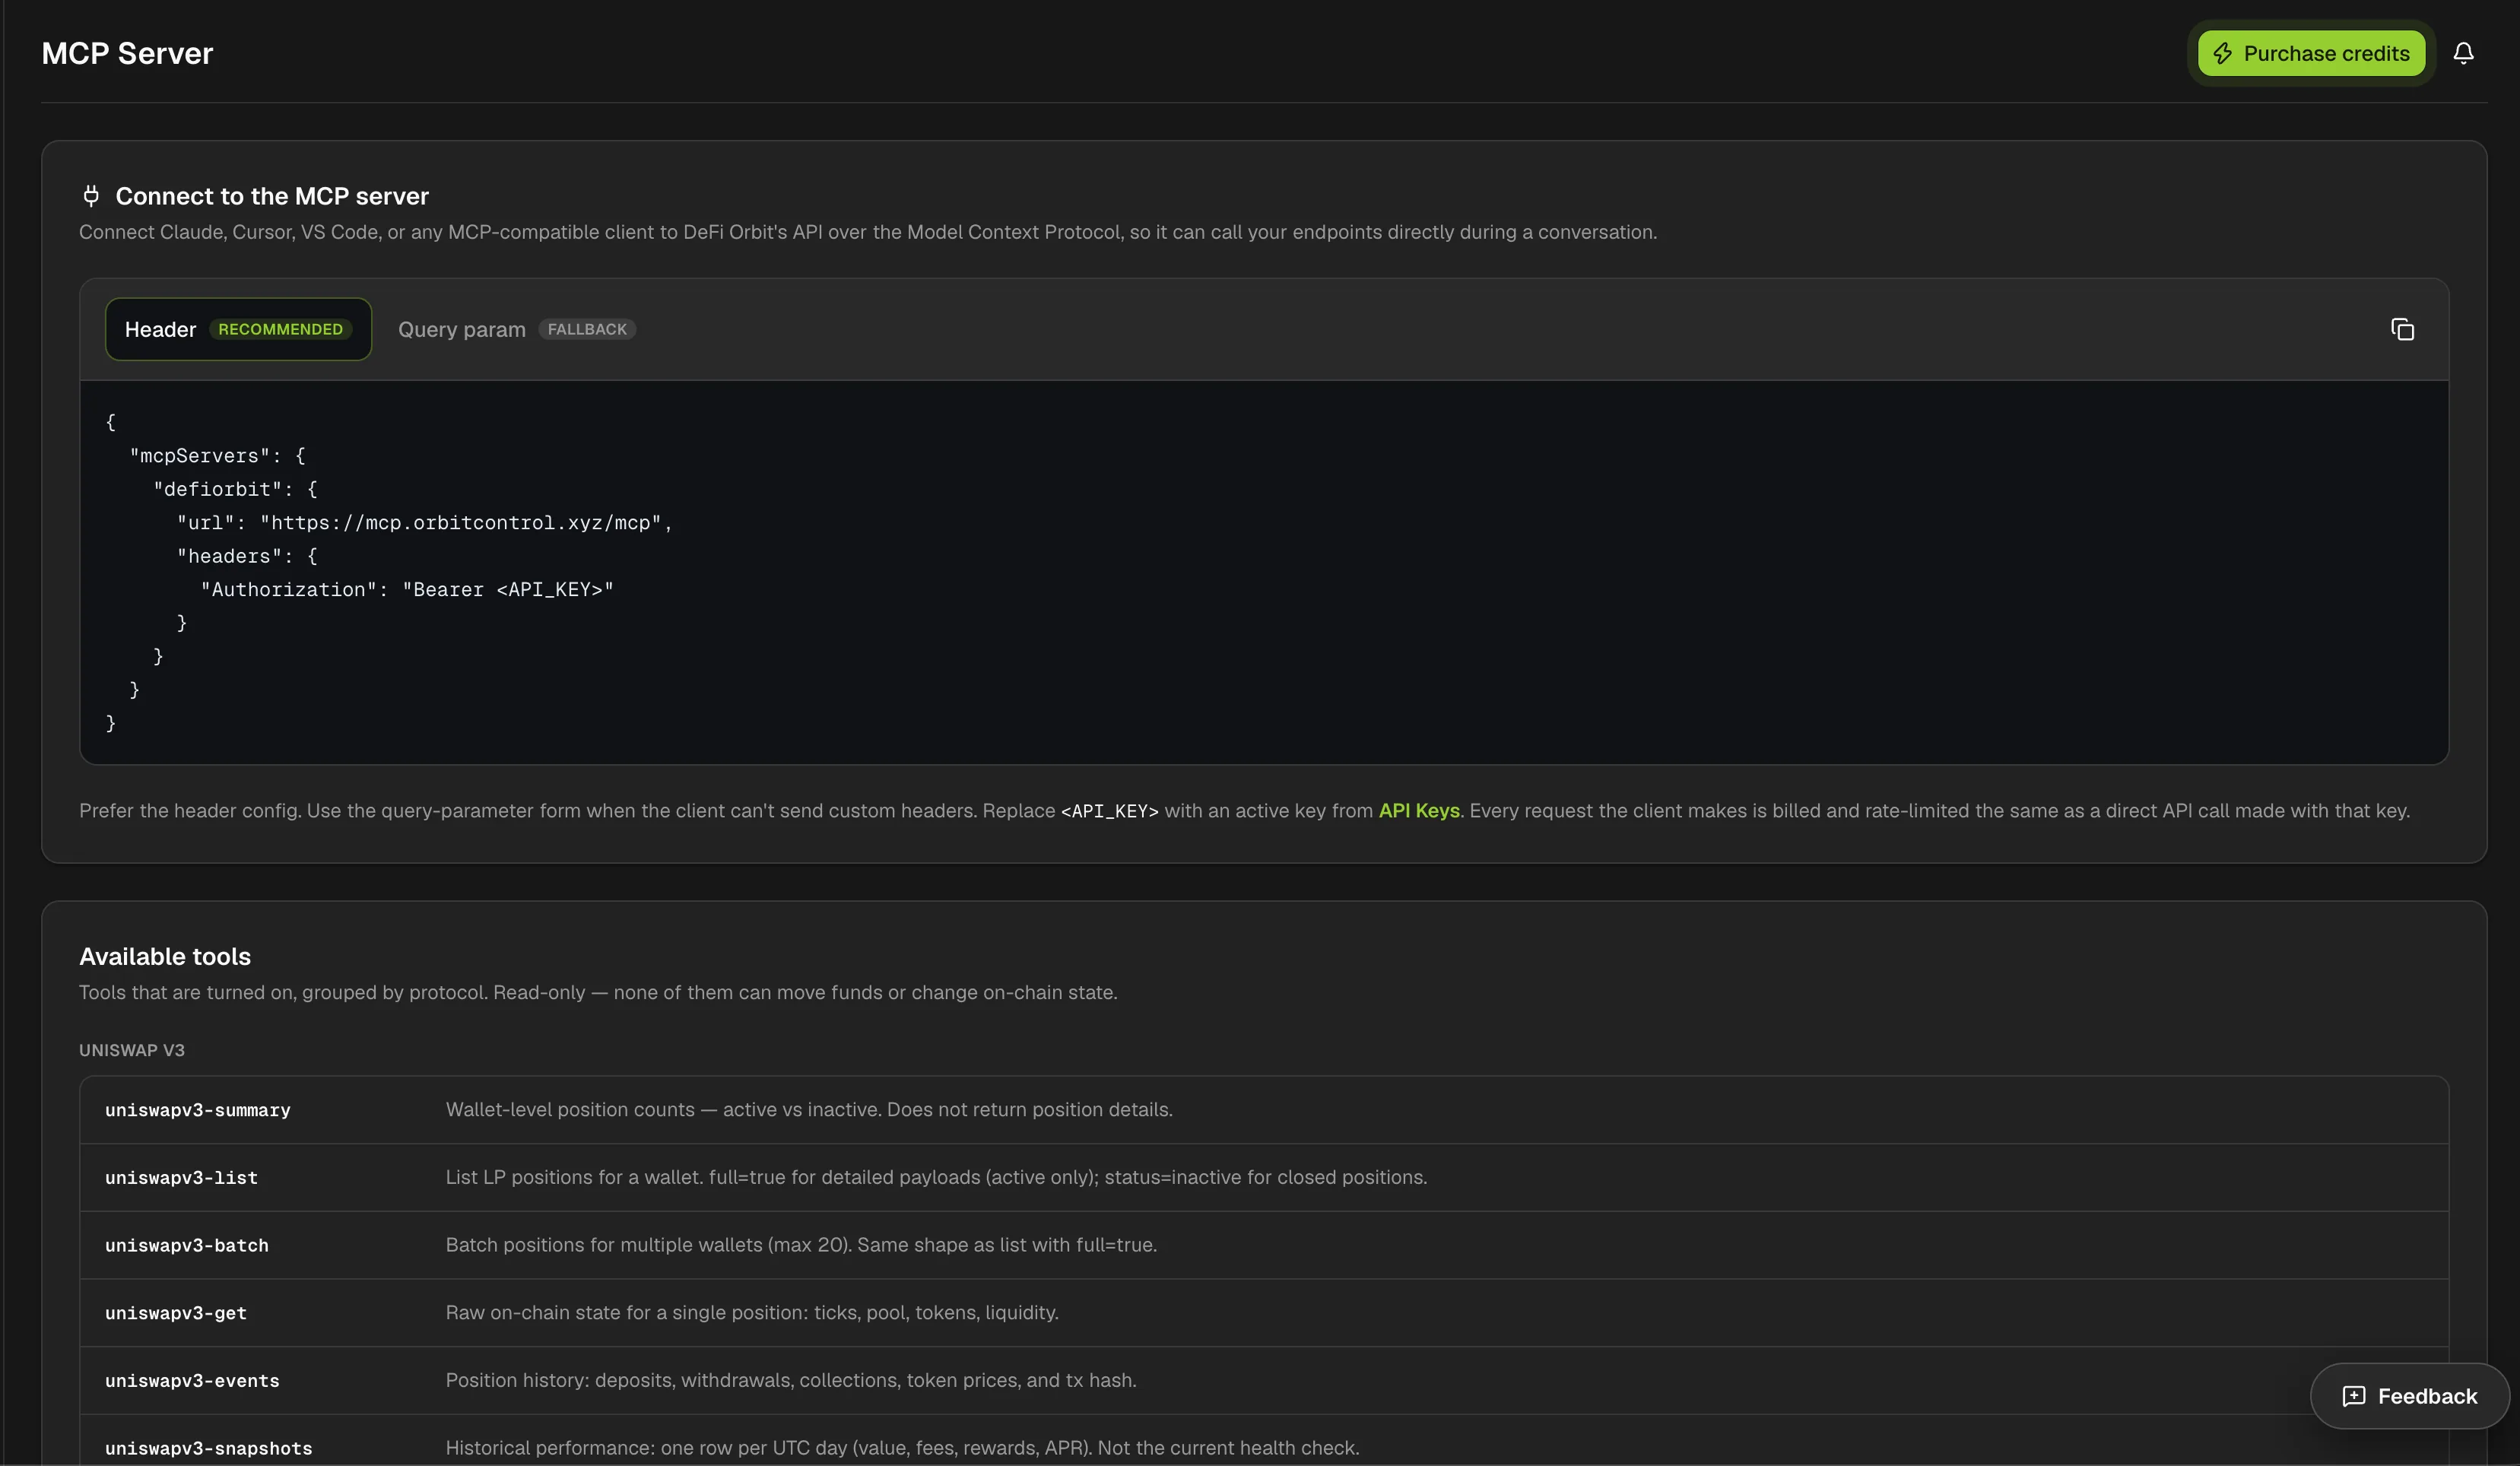2520x1466 pixels.
Task: Copy the config with the copy icon
Action: [2402, 329]
